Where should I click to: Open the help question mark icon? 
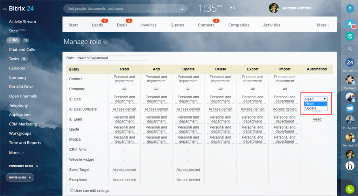point(350,8)
